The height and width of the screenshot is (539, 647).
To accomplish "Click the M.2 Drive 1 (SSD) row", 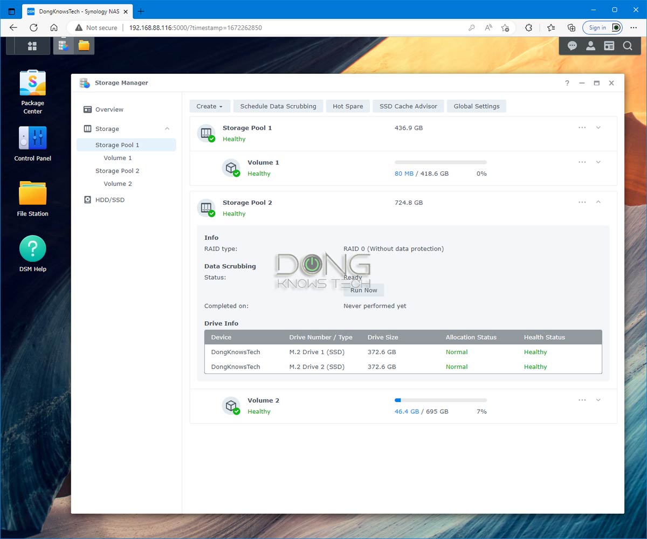I will pos(403,352).
